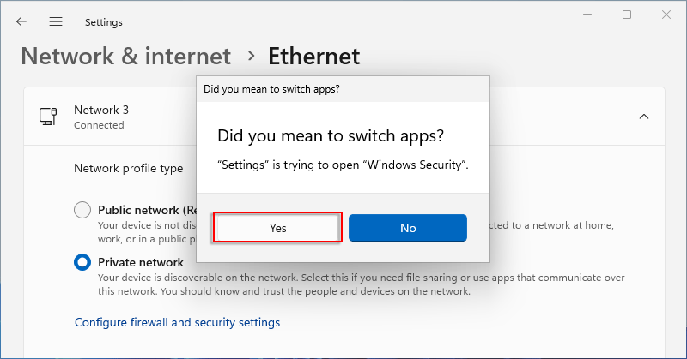Close the Settings window
Screen dimensions: 687x359
pyautogui.click(x=666, y=15)
